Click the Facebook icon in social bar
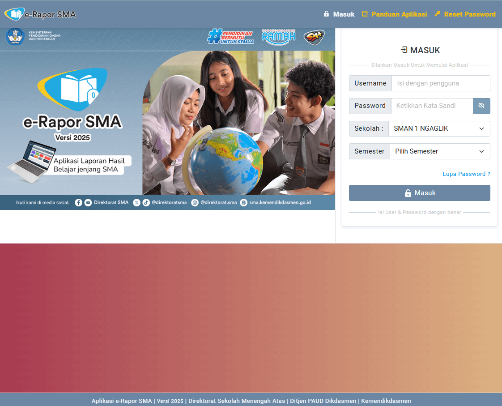Viewport: 502px width, 406px height. tap(79, 203)
